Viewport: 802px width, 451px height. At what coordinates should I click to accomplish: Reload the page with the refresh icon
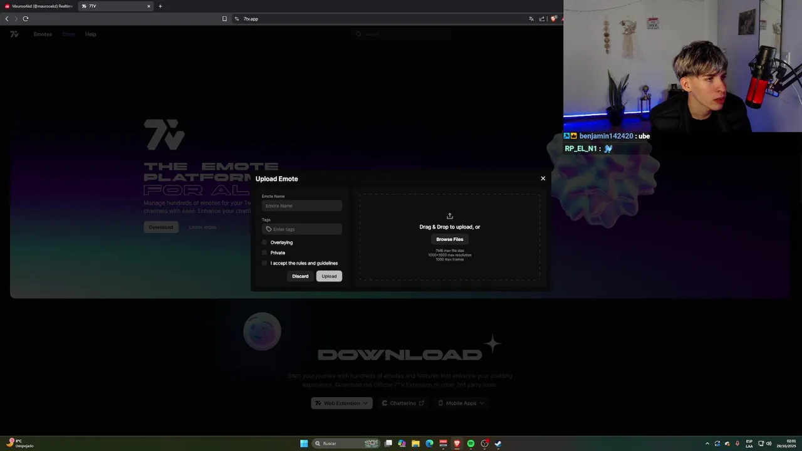tap(26, 19)
